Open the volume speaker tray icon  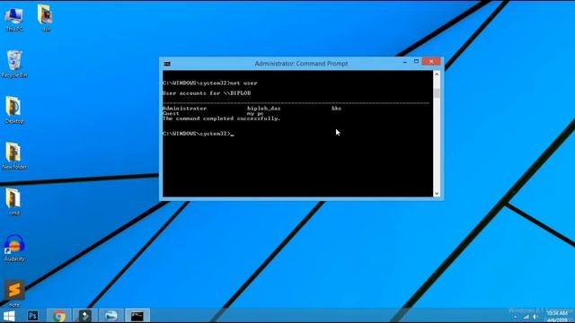535,317
